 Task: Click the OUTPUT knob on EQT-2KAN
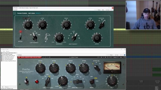[97, 38]
